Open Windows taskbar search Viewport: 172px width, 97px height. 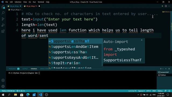tap(9, 95)
